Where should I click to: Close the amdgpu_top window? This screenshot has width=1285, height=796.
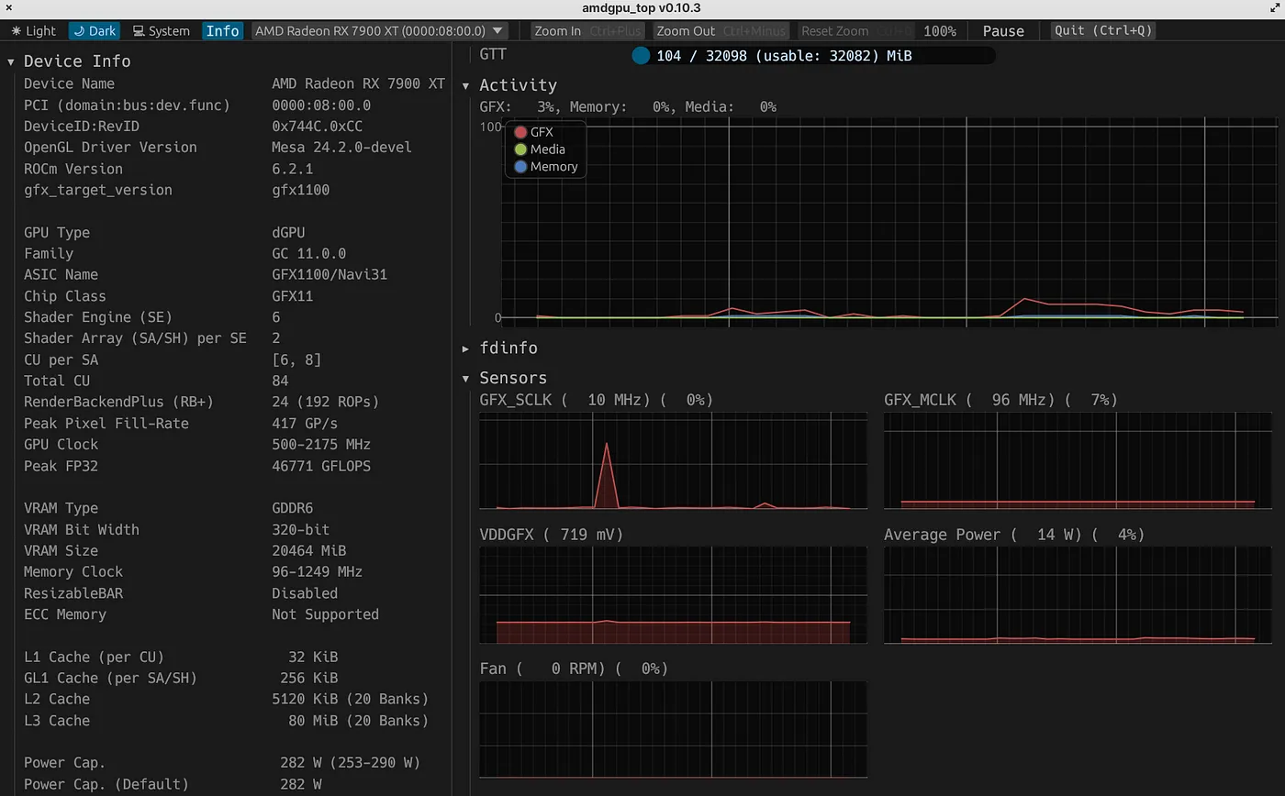click(x=8, y=8)
